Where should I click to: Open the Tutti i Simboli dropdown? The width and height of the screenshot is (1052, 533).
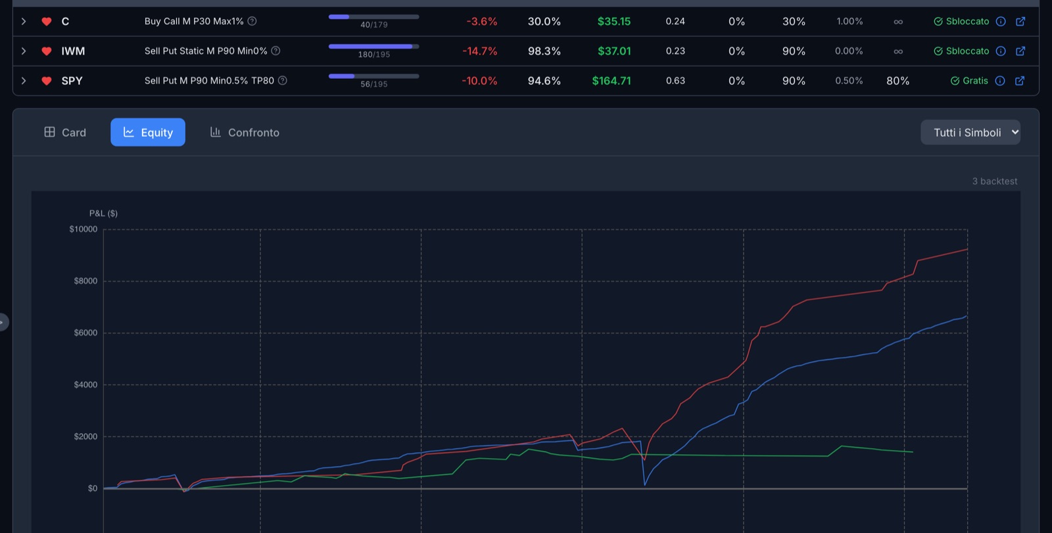coord(970,132)
